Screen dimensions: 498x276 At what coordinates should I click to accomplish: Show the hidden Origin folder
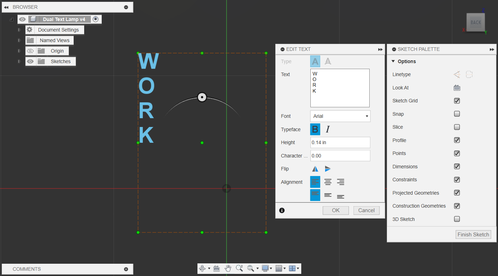pos(30,51)
